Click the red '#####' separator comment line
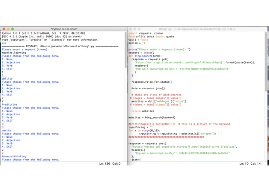This screenshot has width=269, height=191. (166, 137)
